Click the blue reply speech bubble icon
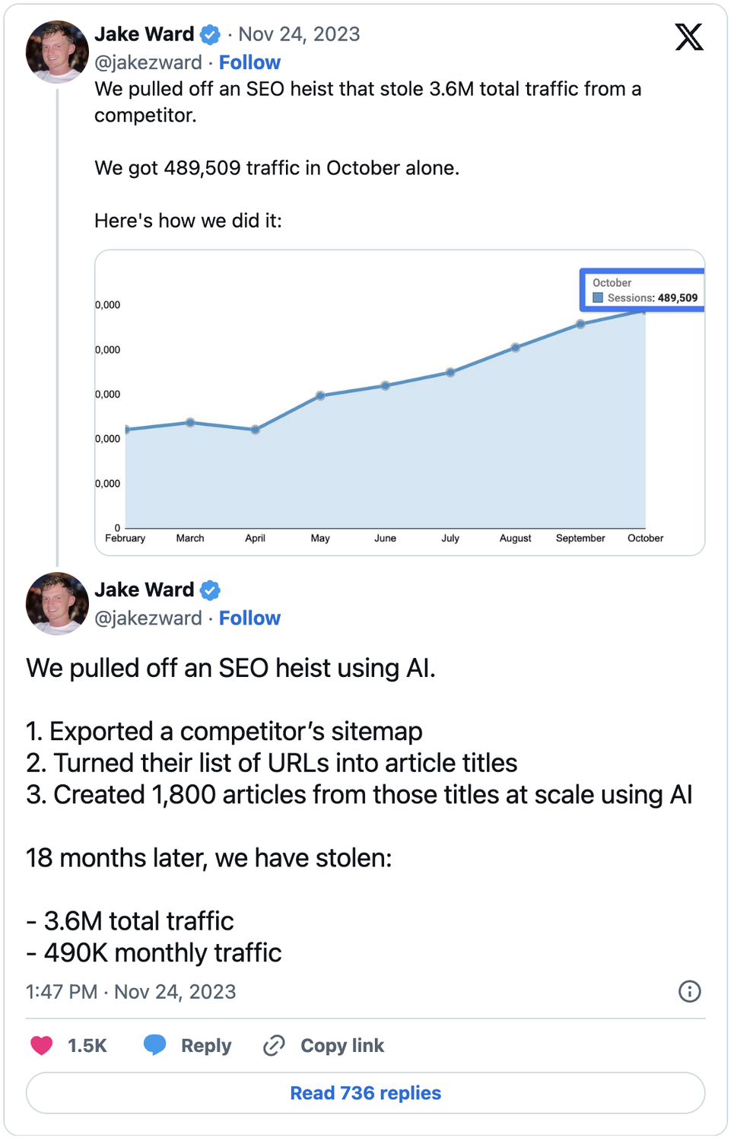Viewport: 734px width, 1141px height. (x=154, y=1044)
